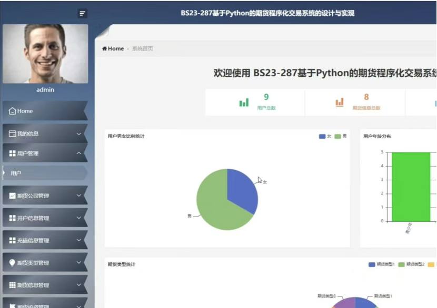This screenshot has width=437, height=308.
Task: Toggle the 男 legend in gender chart
Action: pyautogui.click(x=341, y=136)
